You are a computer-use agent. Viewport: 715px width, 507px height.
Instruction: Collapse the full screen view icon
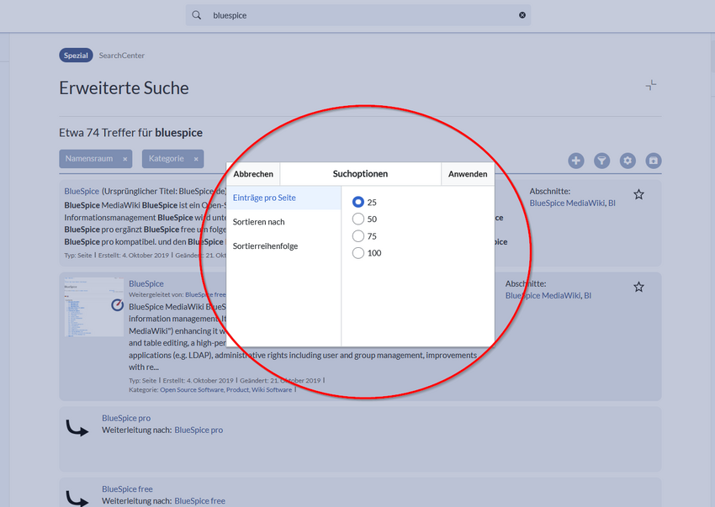(x=651, y=85)
